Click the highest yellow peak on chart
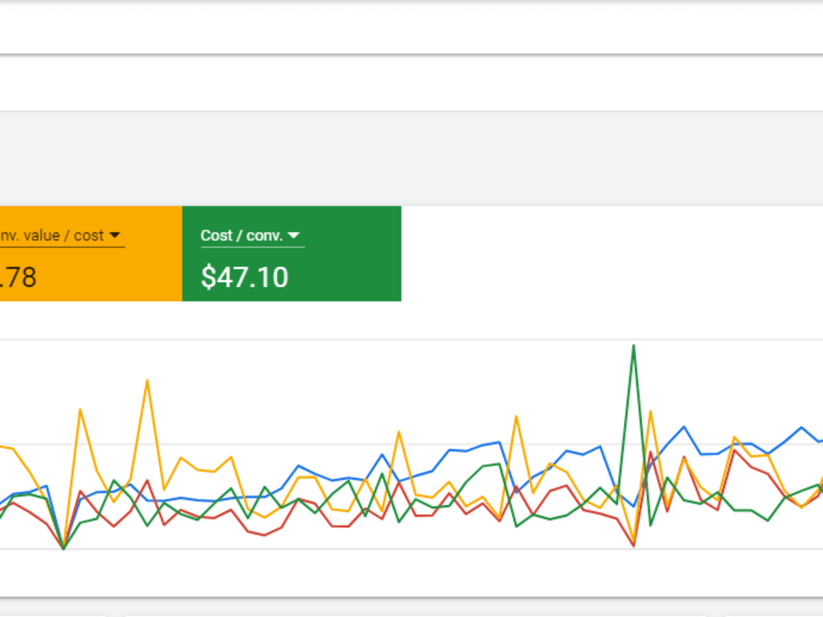 pyautogui.click(x=147, y=380)
